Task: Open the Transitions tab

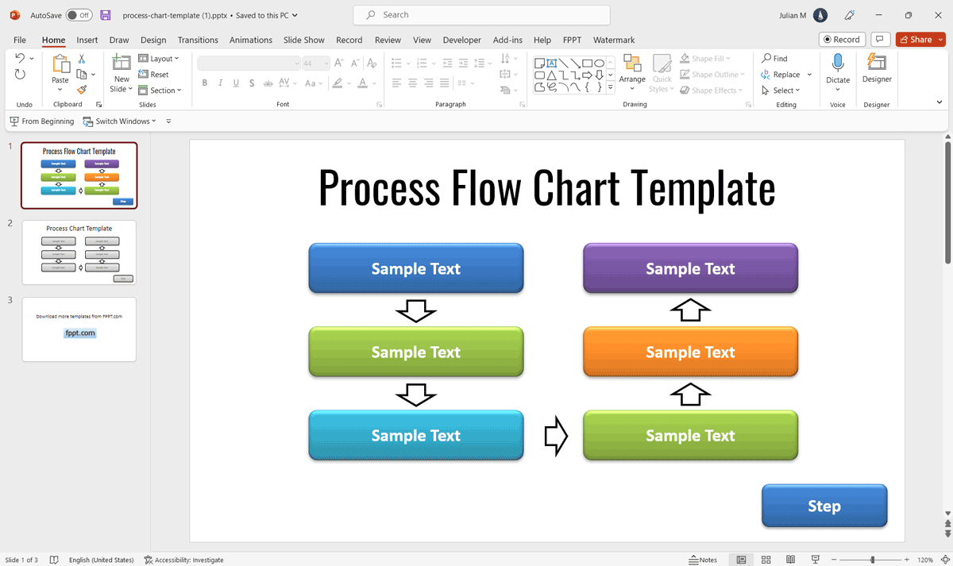Action: click(x=198, y=40)
